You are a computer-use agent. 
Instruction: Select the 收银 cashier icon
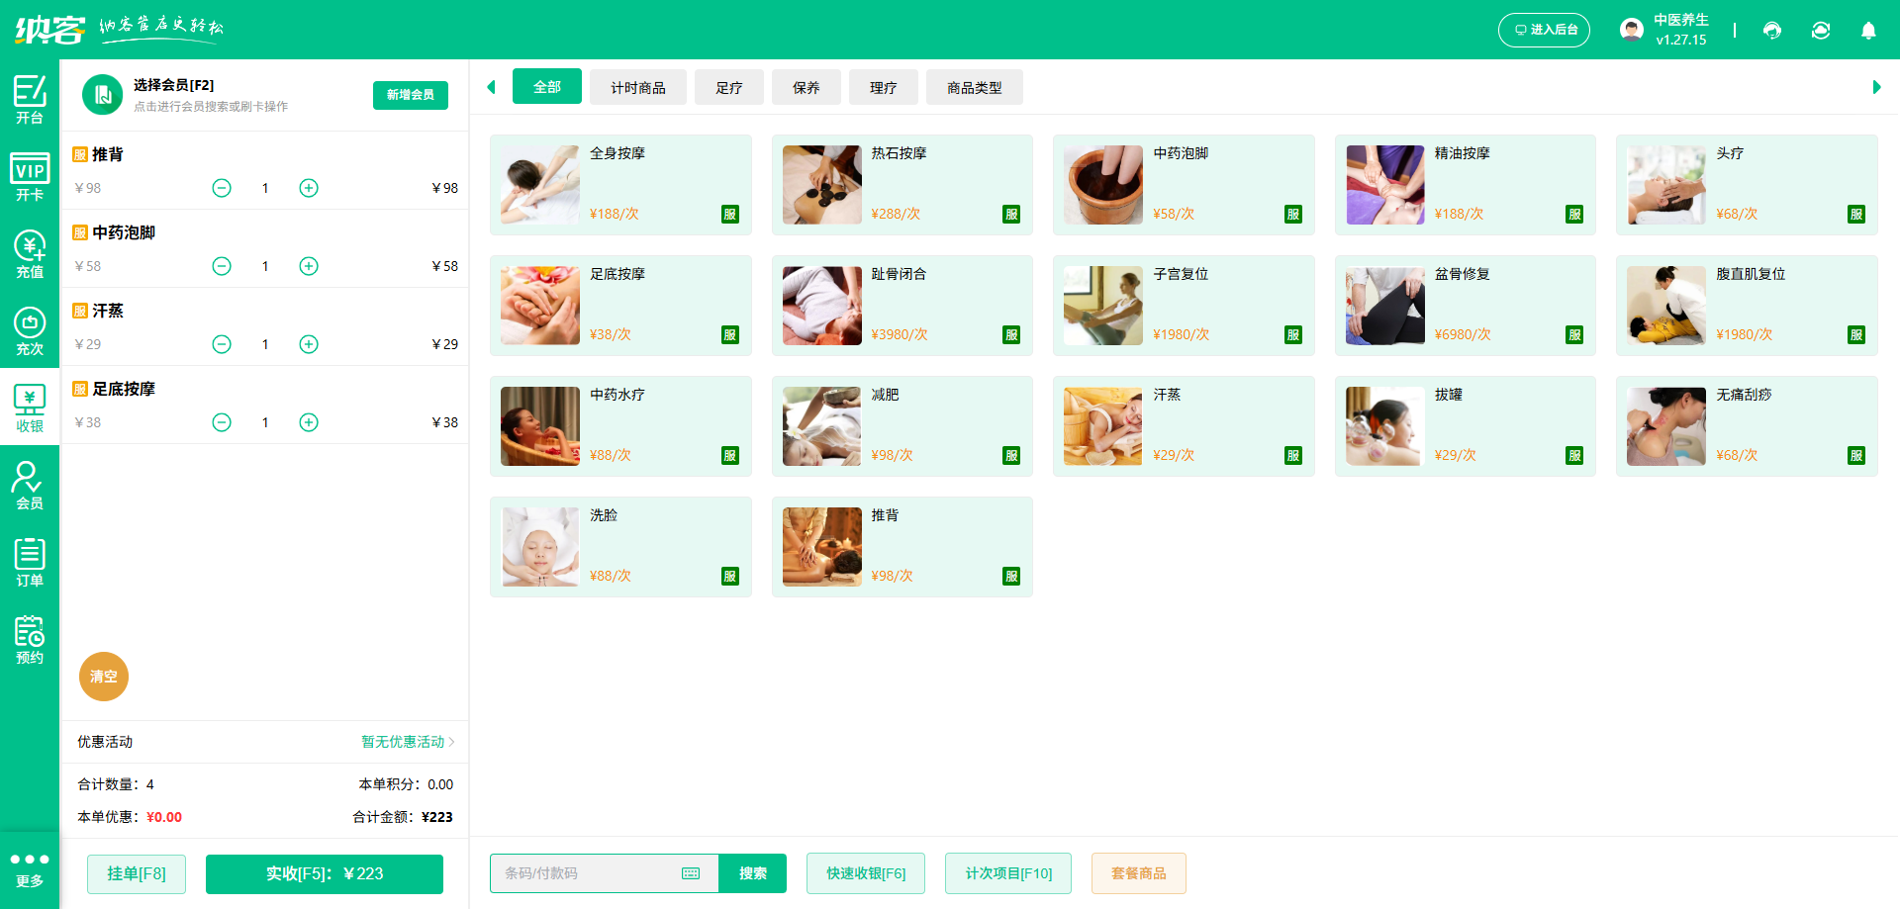(x=30, y=406)
